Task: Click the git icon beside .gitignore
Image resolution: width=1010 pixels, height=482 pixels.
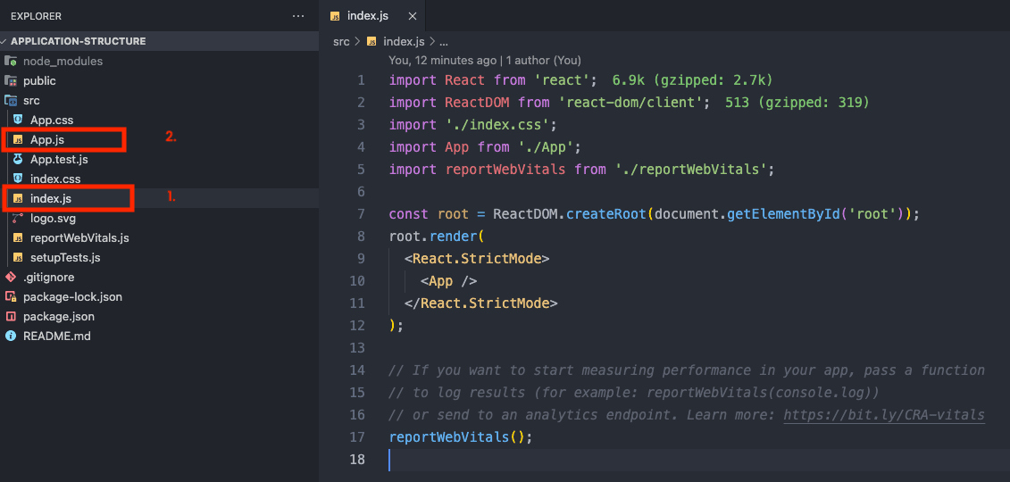Action: (x=11, y=278)
